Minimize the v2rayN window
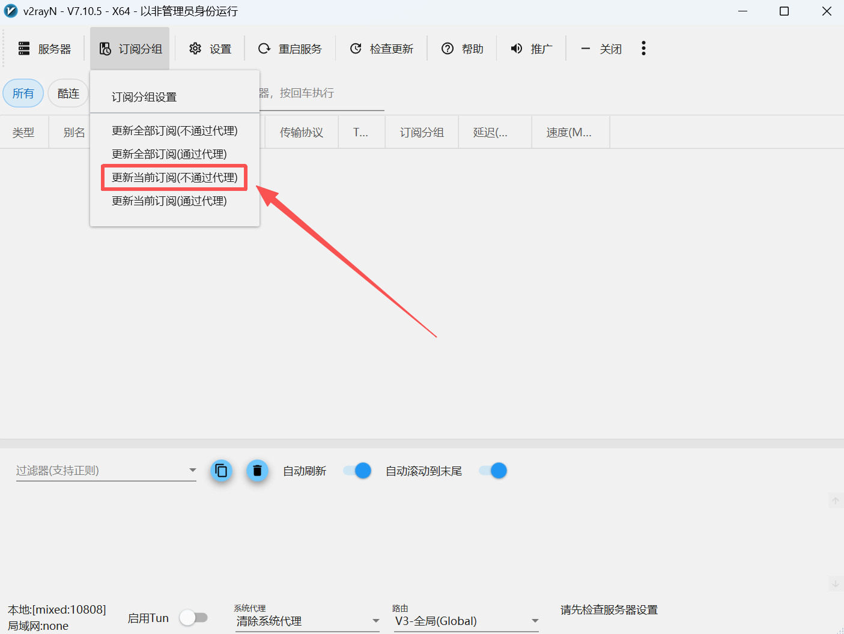The height and width of the screenshot is (634, 844). [743, 11]
